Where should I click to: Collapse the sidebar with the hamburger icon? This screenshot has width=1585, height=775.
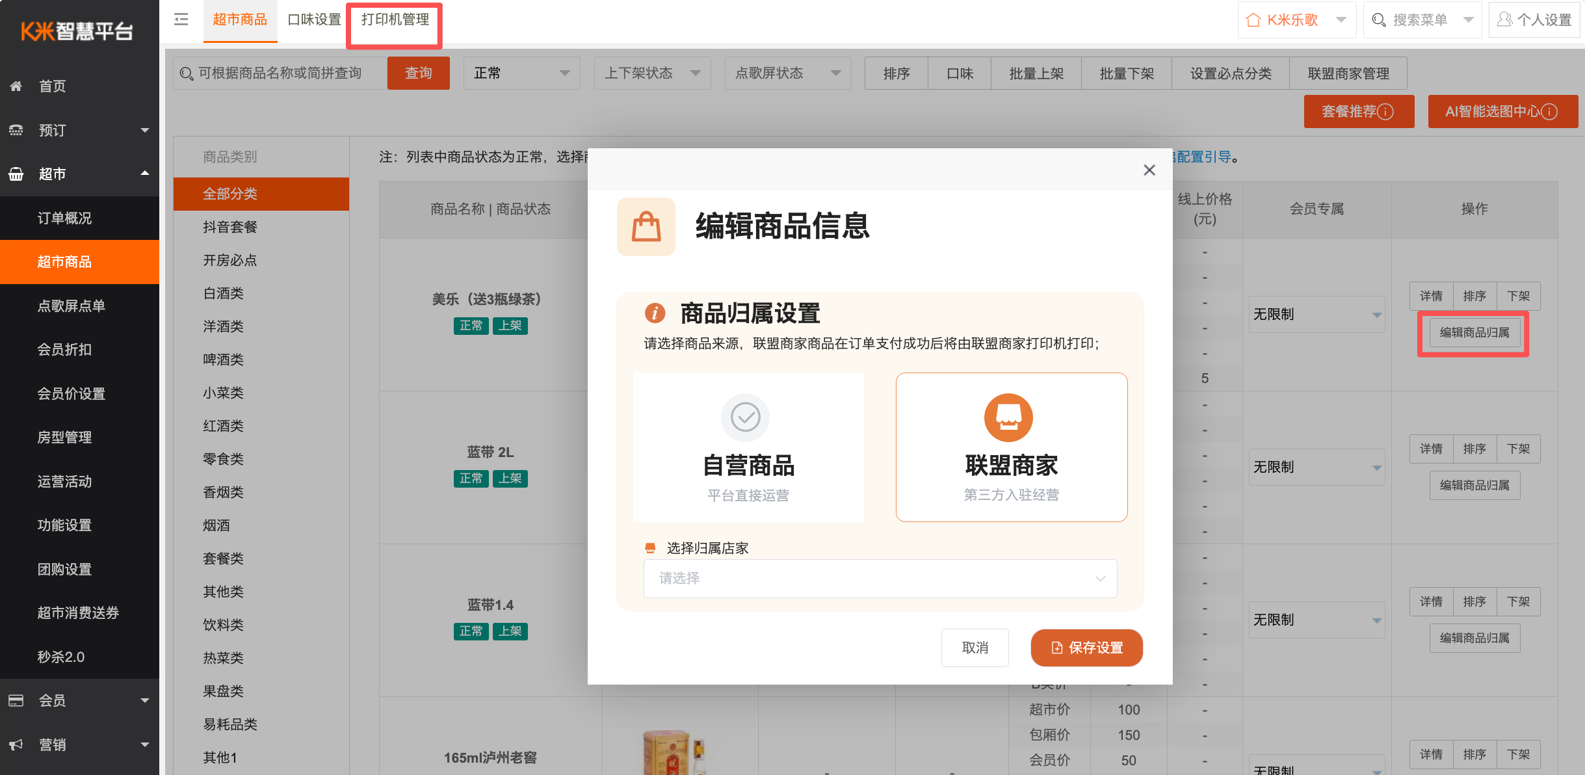pos(180,20)
